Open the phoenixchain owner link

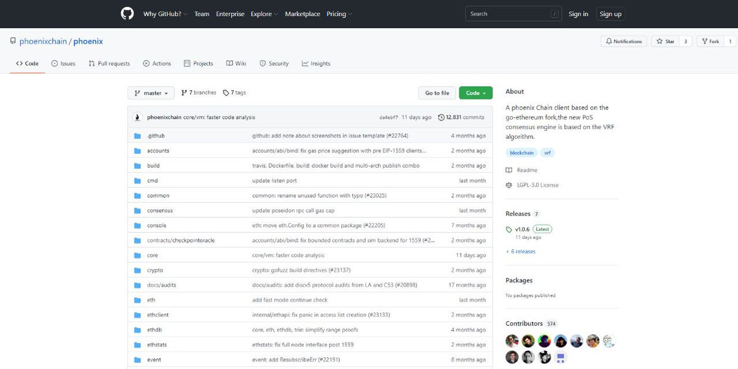click(x=44, y=41)
